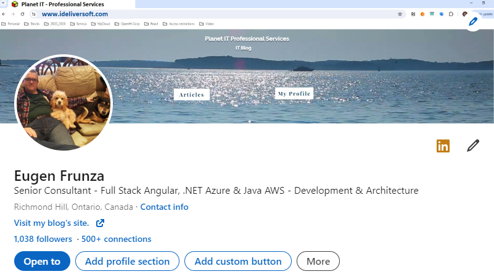Click Add profile section button
This screenshot has width=494, height=274.
tap(127, 262)
